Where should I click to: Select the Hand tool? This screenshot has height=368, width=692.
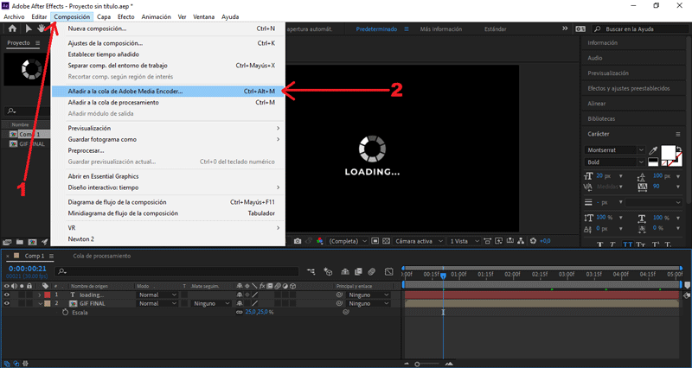coord(41,29)
